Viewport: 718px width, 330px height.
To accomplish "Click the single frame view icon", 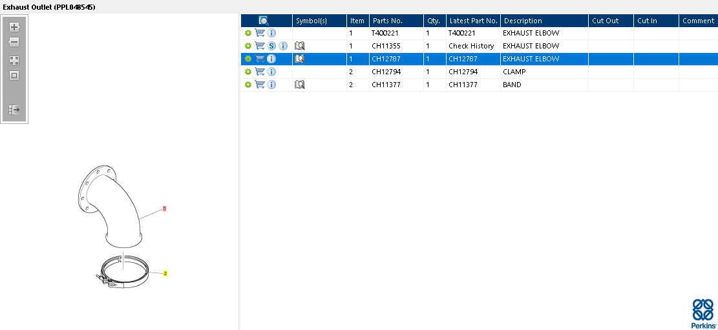I will click(x=14, y=76).
